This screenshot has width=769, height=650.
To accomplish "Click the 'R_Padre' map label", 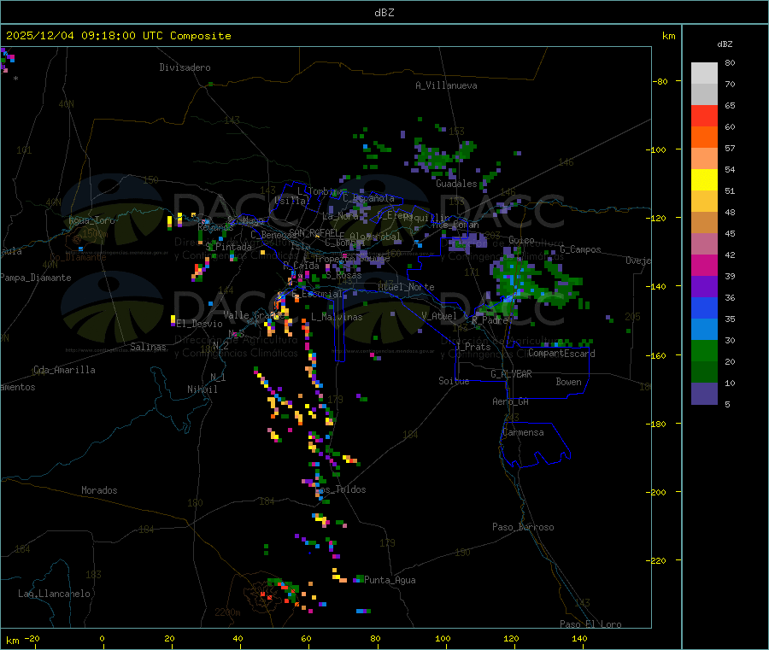I will coord(490,320).
